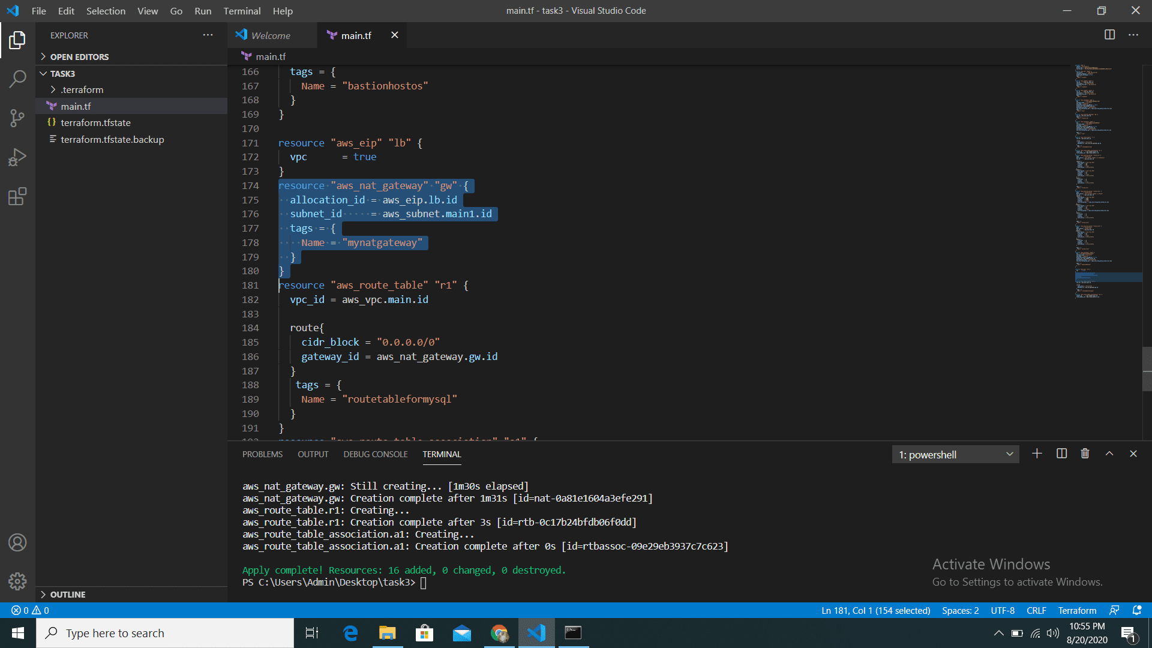
Task: Open the Terminal menu
Action: 242,11
